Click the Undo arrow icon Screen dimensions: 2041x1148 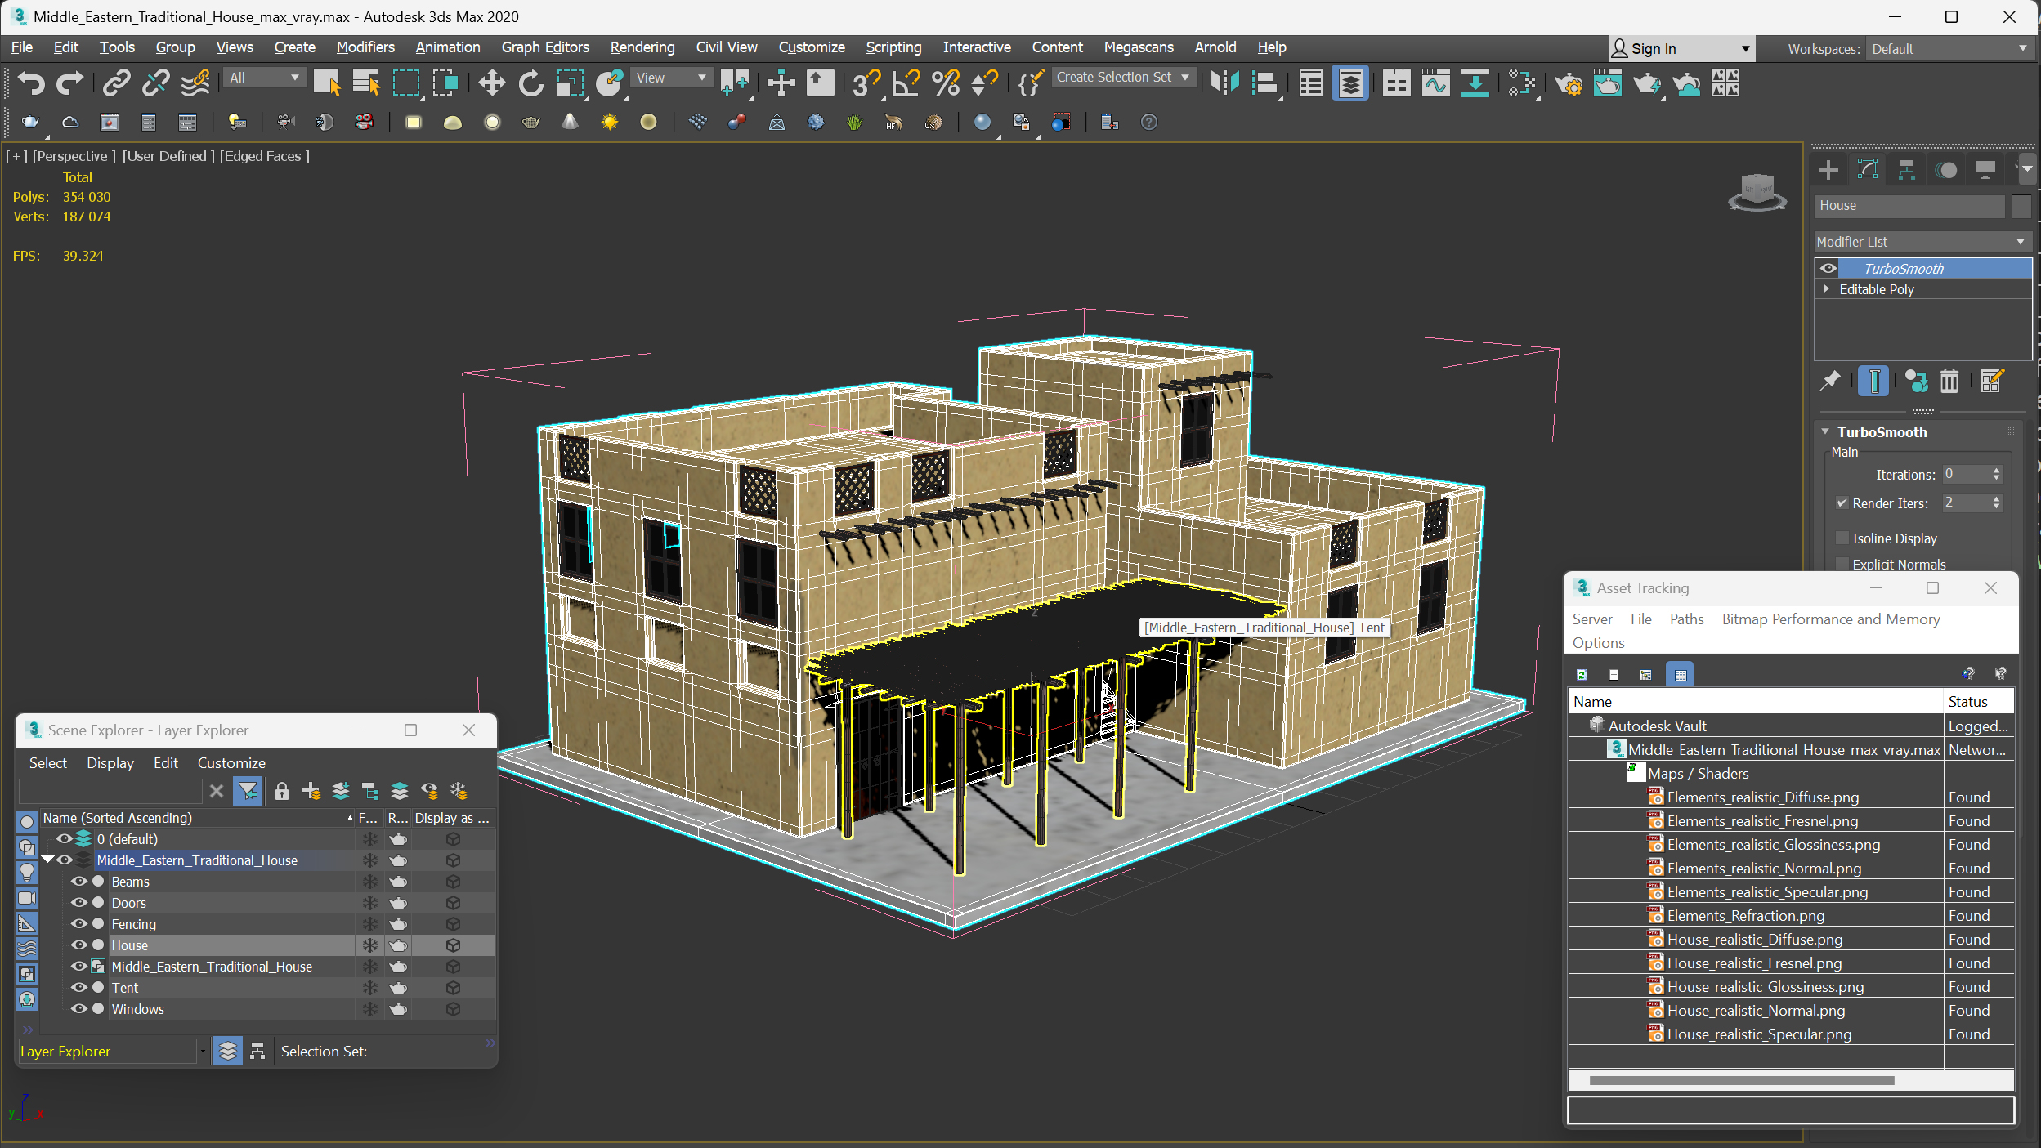pos(31,83)
